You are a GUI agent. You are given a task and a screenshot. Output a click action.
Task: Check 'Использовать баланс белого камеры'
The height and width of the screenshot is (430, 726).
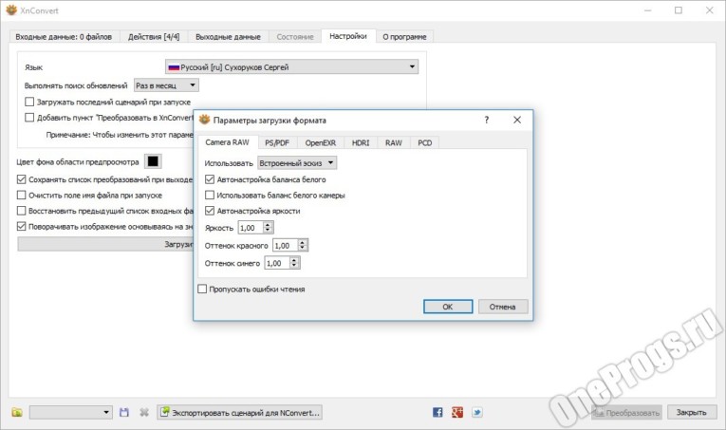coord(210,195)
